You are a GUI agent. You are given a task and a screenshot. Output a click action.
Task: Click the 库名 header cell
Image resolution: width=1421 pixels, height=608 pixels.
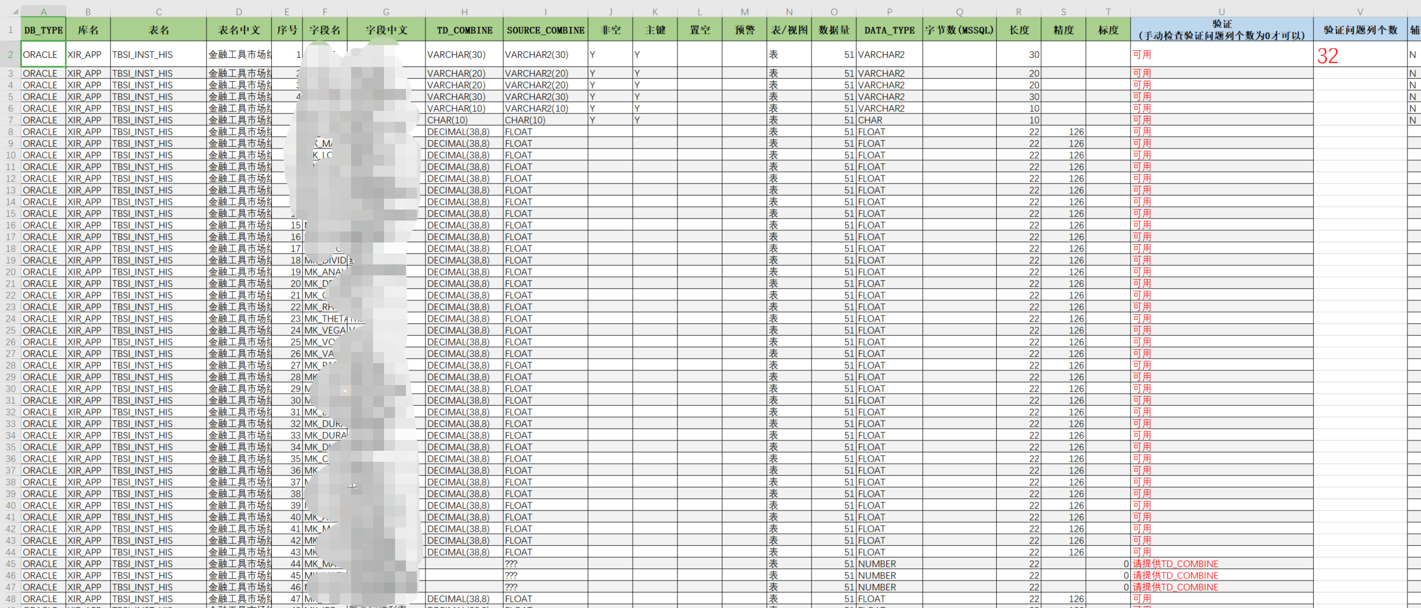pyautogui.click(x=88, y=29)
